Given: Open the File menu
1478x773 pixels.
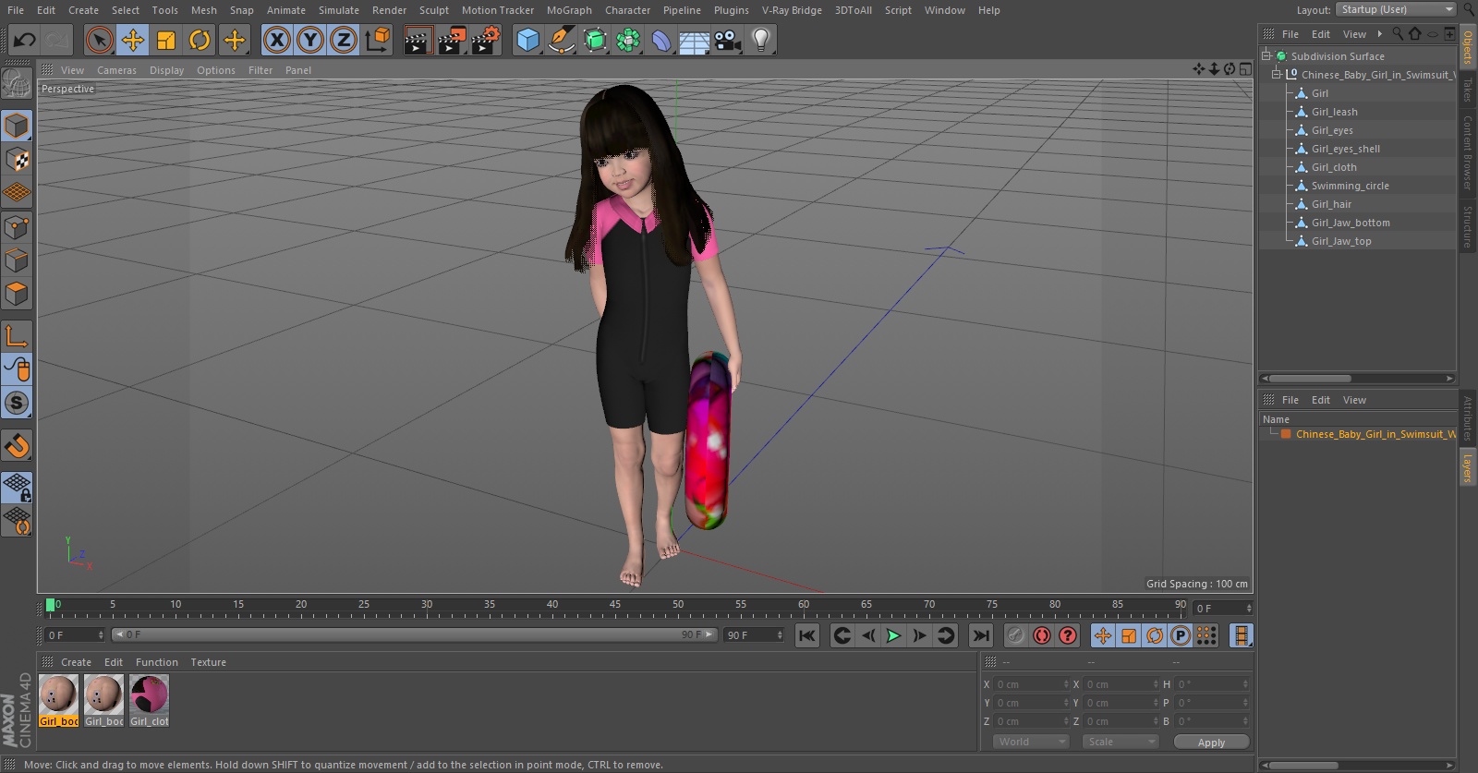Looking at the screenshot, I should (16, 10).
